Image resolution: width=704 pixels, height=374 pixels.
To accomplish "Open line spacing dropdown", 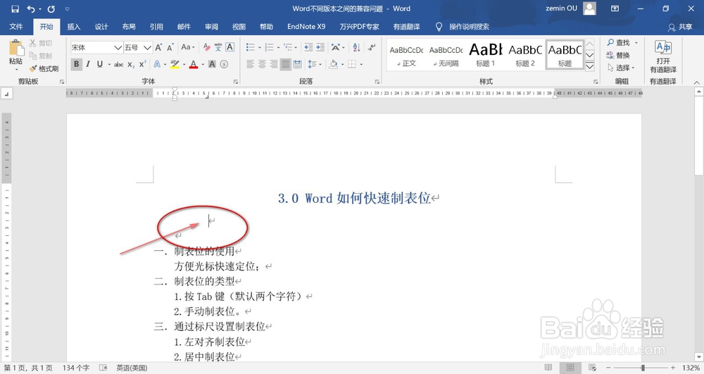I will [315, 64].
